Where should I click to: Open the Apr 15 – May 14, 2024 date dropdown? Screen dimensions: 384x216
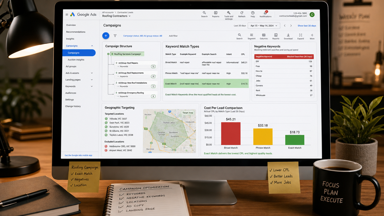tap(264, 25)
